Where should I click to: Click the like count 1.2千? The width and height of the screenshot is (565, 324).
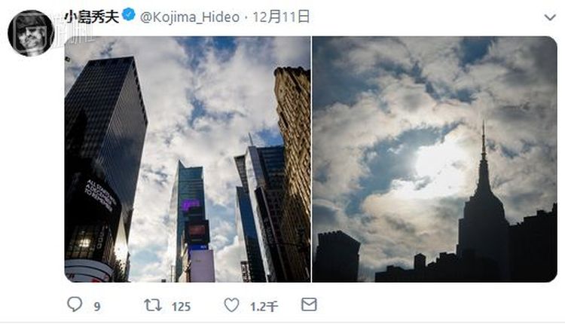click(264, 307)
